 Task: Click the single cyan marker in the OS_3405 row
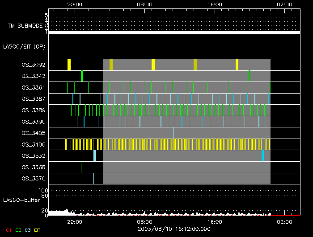point(174,133)
